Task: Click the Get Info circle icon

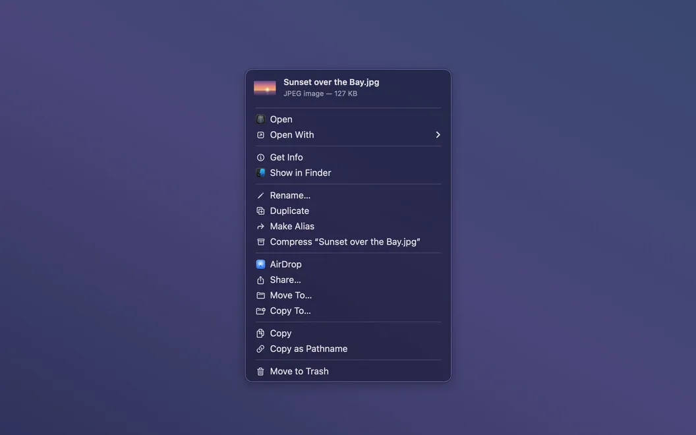Action: pos(260,158)
